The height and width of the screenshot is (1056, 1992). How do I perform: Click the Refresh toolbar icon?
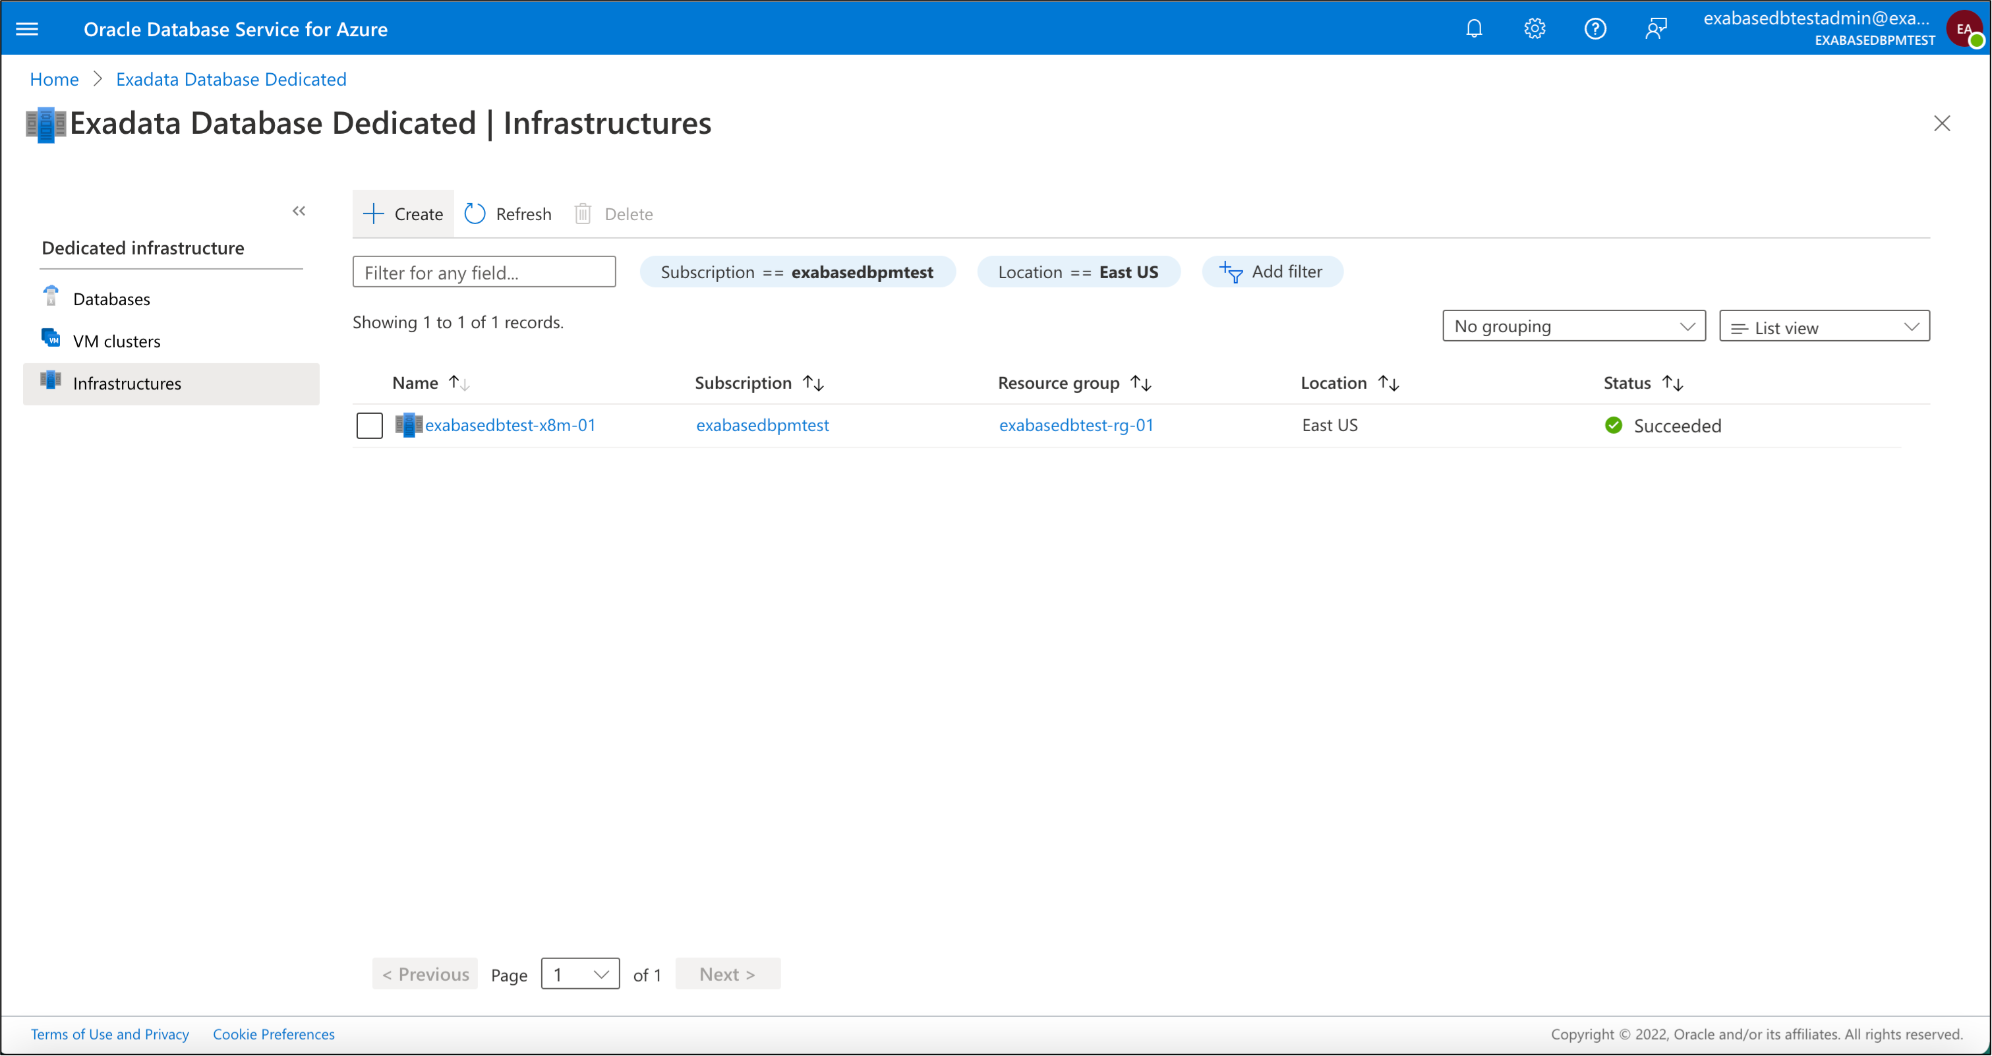[x=475, y=214]
